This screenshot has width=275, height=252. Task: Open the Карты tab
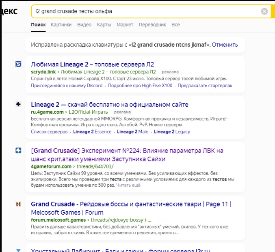coord(104,25)
